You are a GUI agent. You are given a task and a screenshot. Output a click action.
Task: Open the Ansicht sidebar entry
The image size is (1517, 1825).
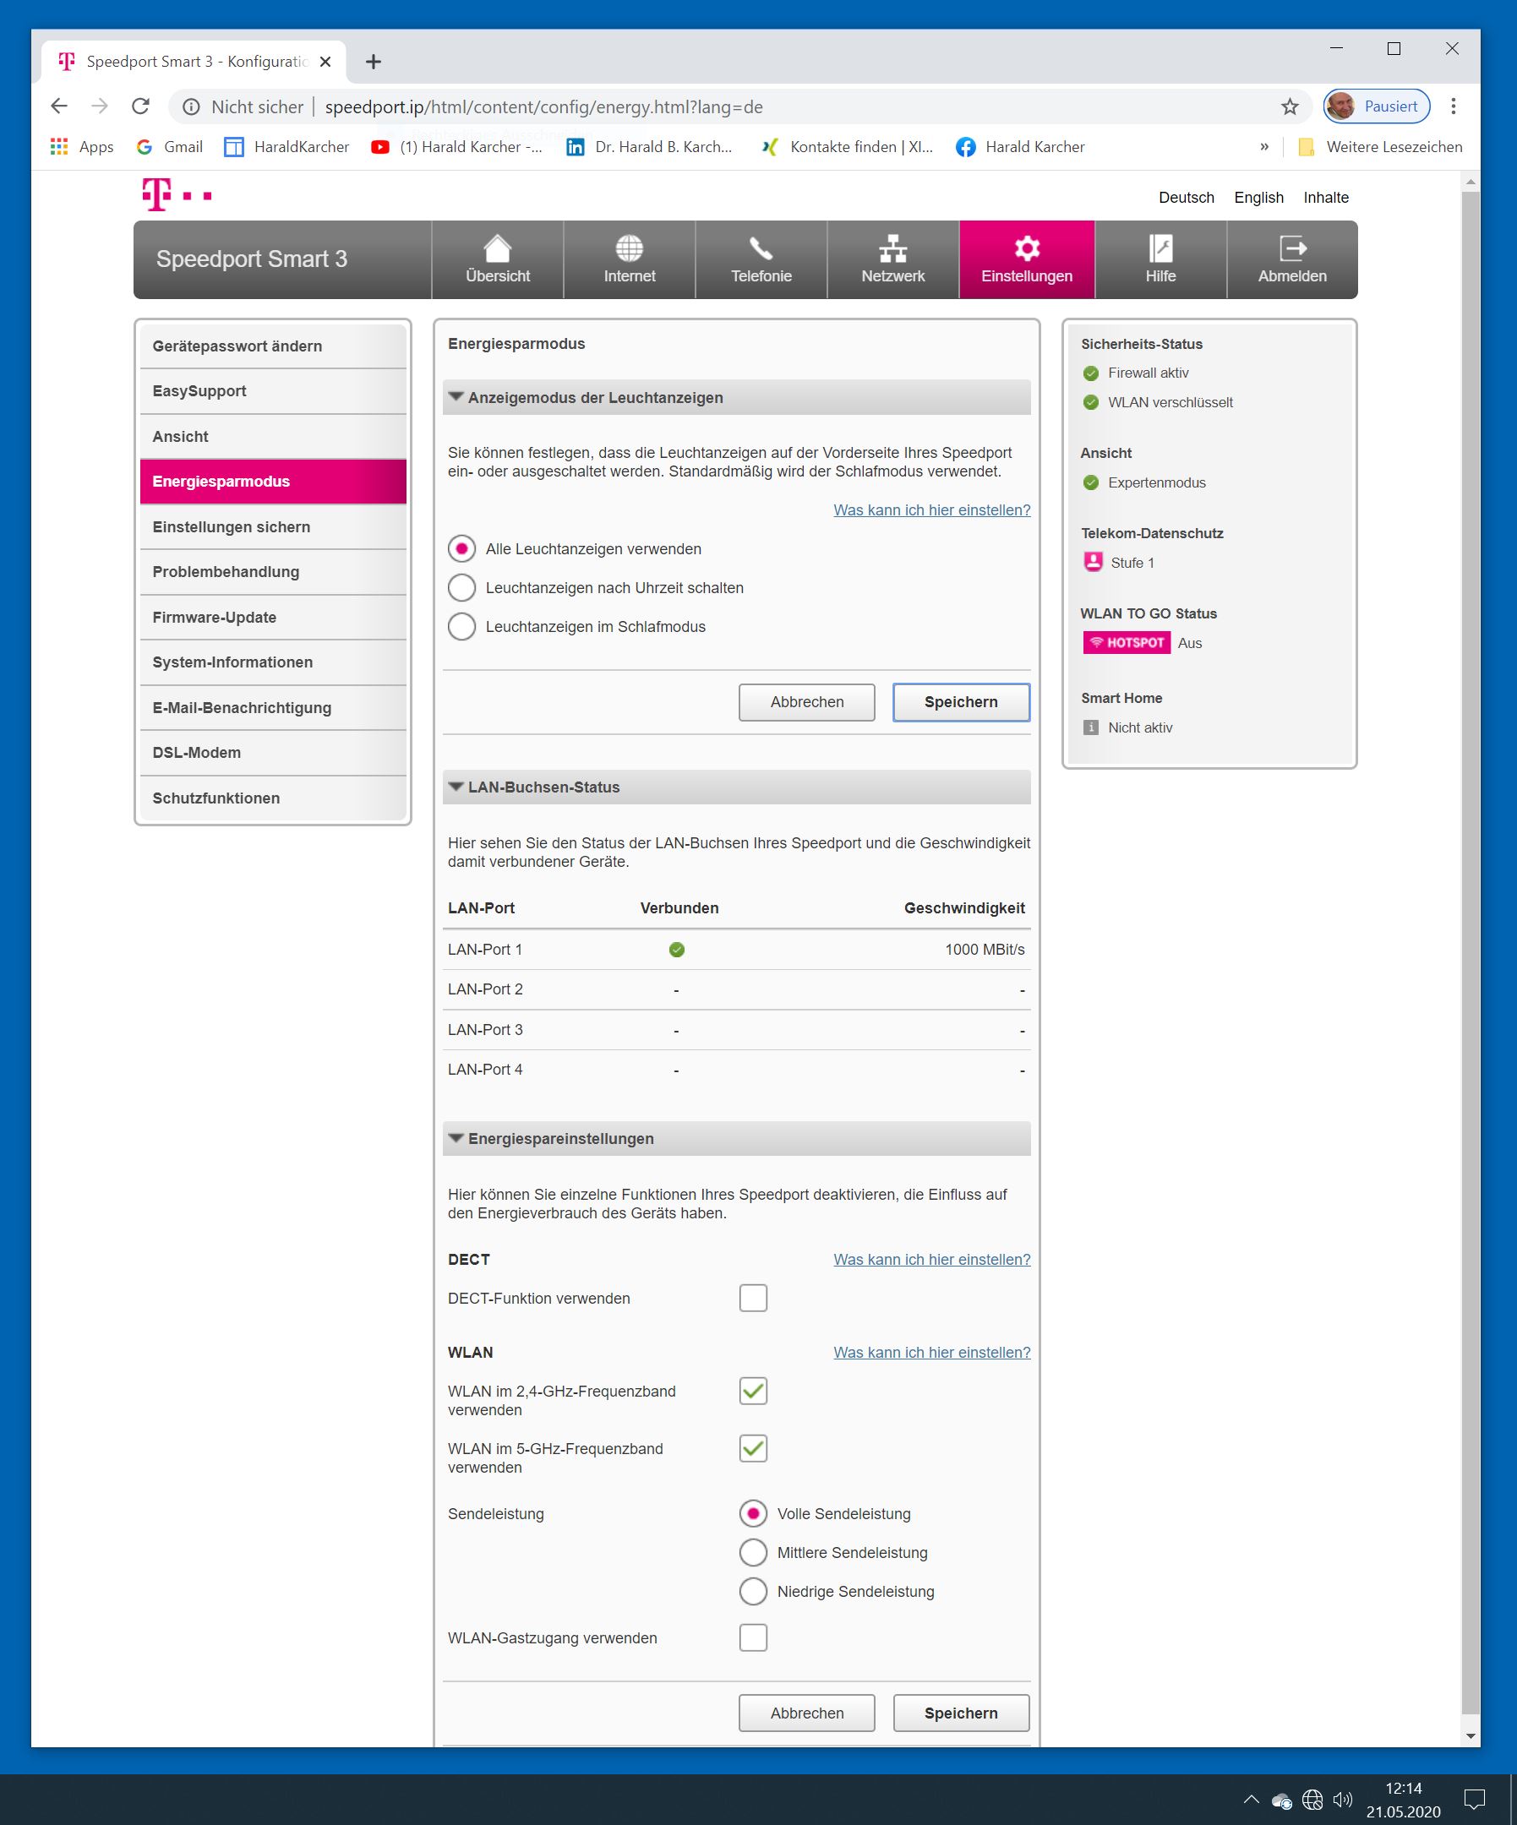[x=273, y=436]
